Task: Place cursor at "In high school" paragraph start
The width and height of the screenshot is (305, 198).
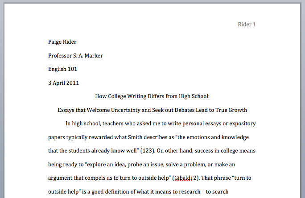Action: click(x=66, y=124)
